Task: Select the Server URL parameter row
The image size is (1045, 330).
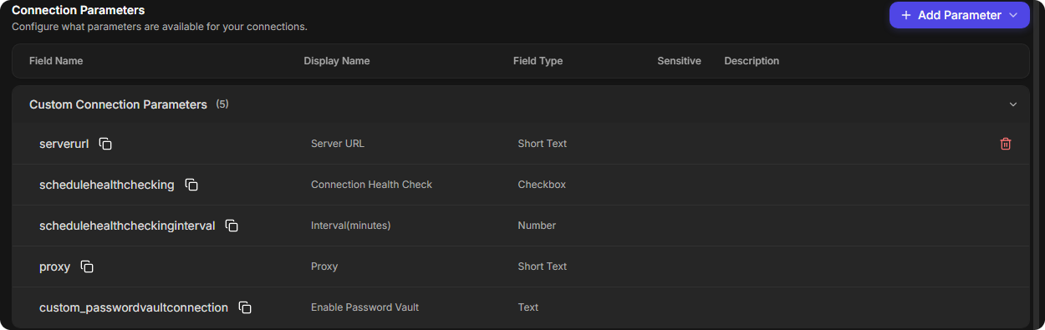Action: coord(521,144)
